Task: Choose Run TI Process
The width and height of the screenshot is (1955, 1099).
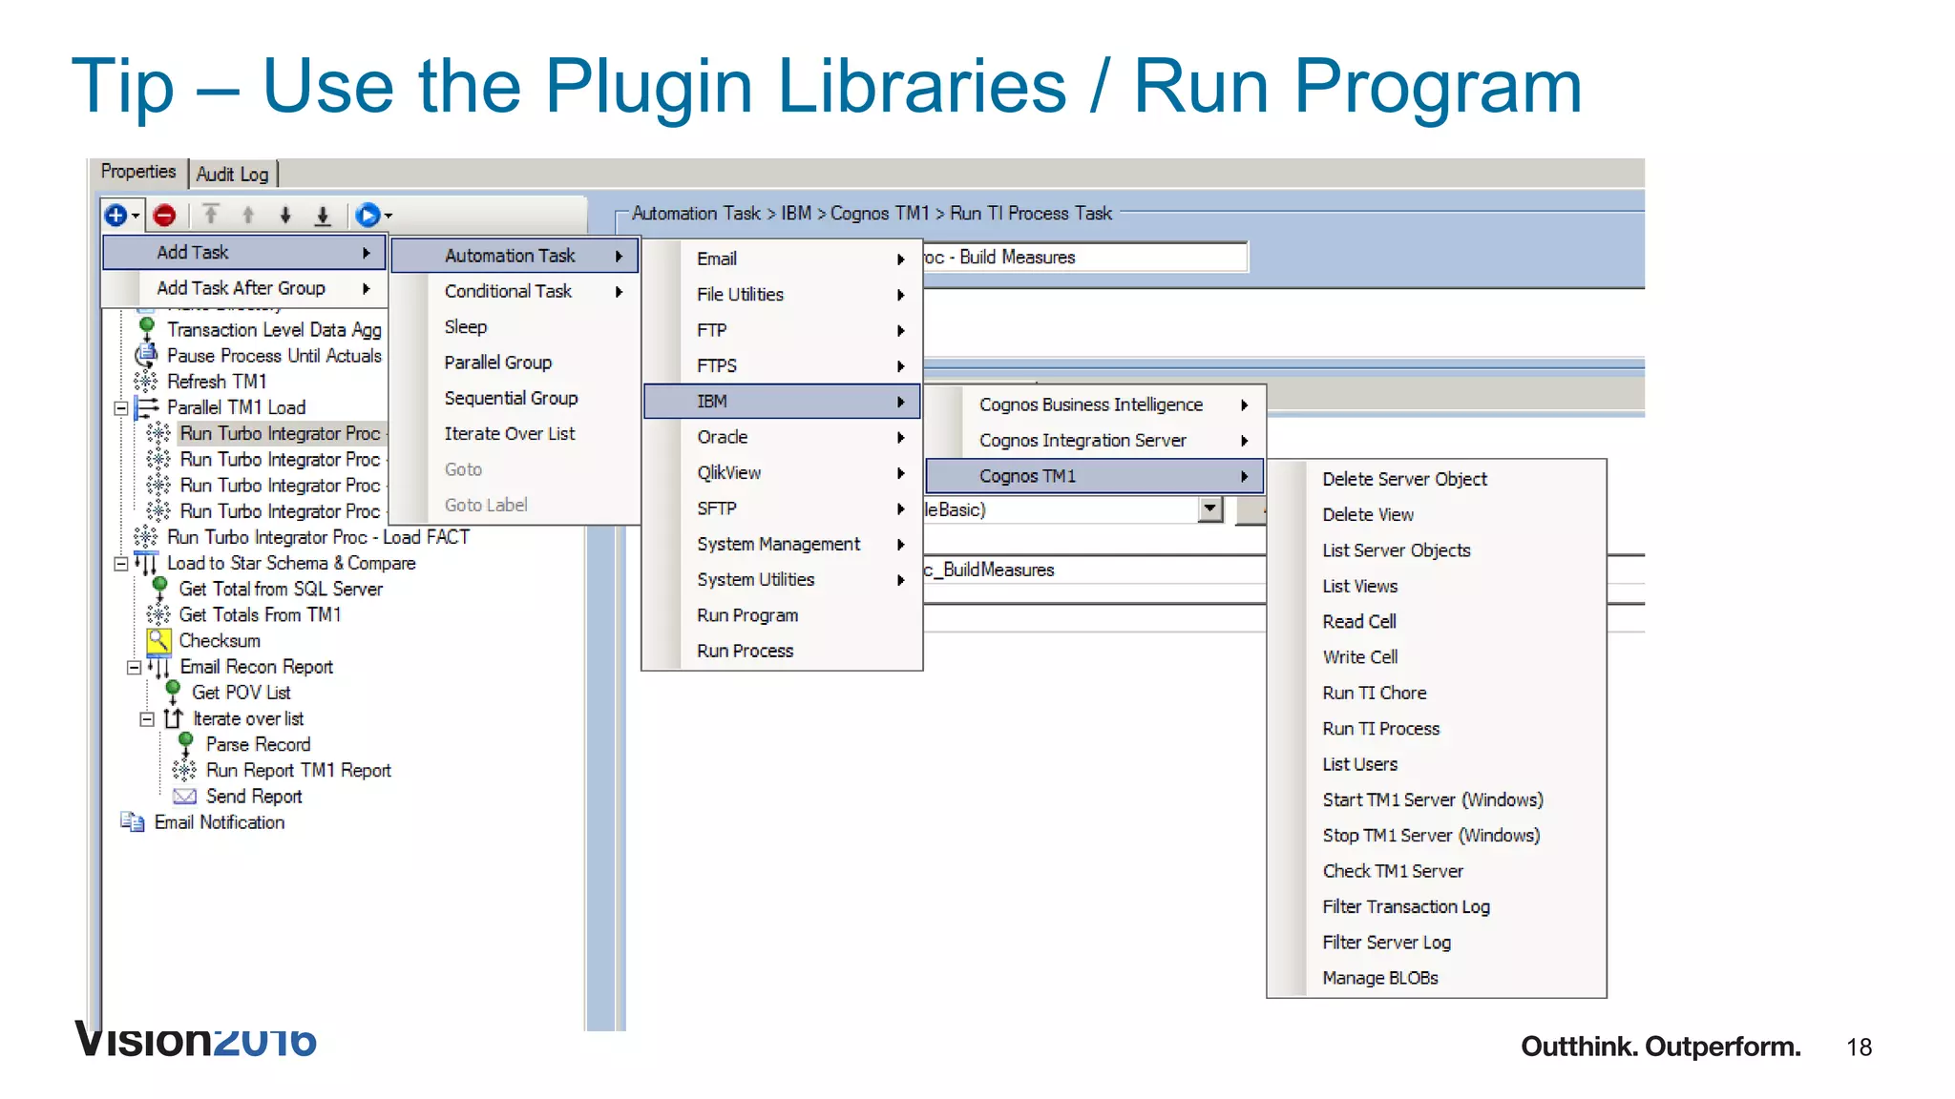Action: [1437, 729]
